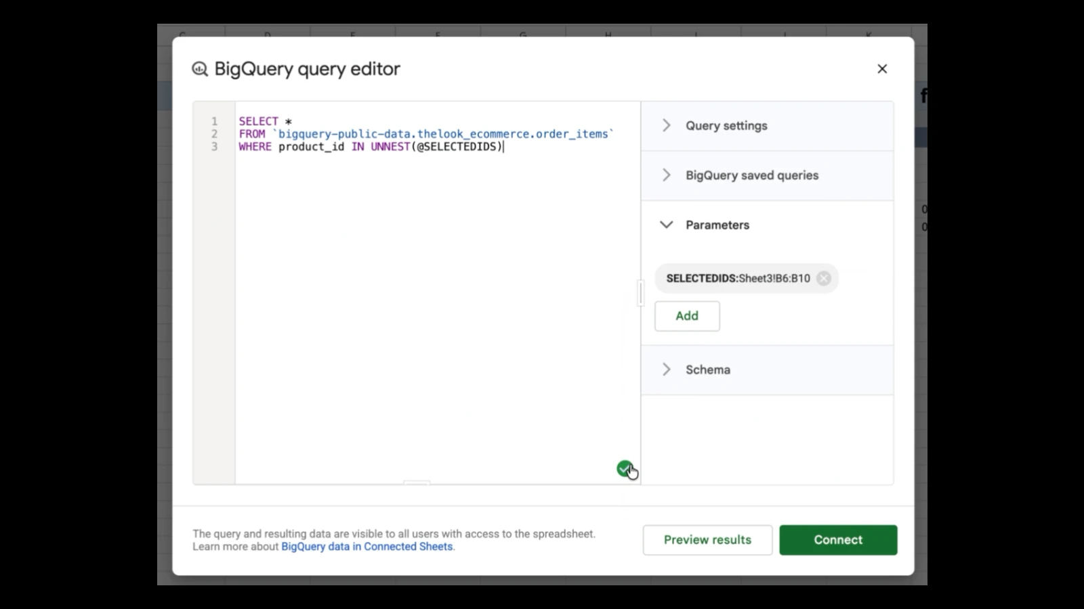This screenshot has width=1084, height=609.
Task: Expand the Query settings section
Action: 767,126
